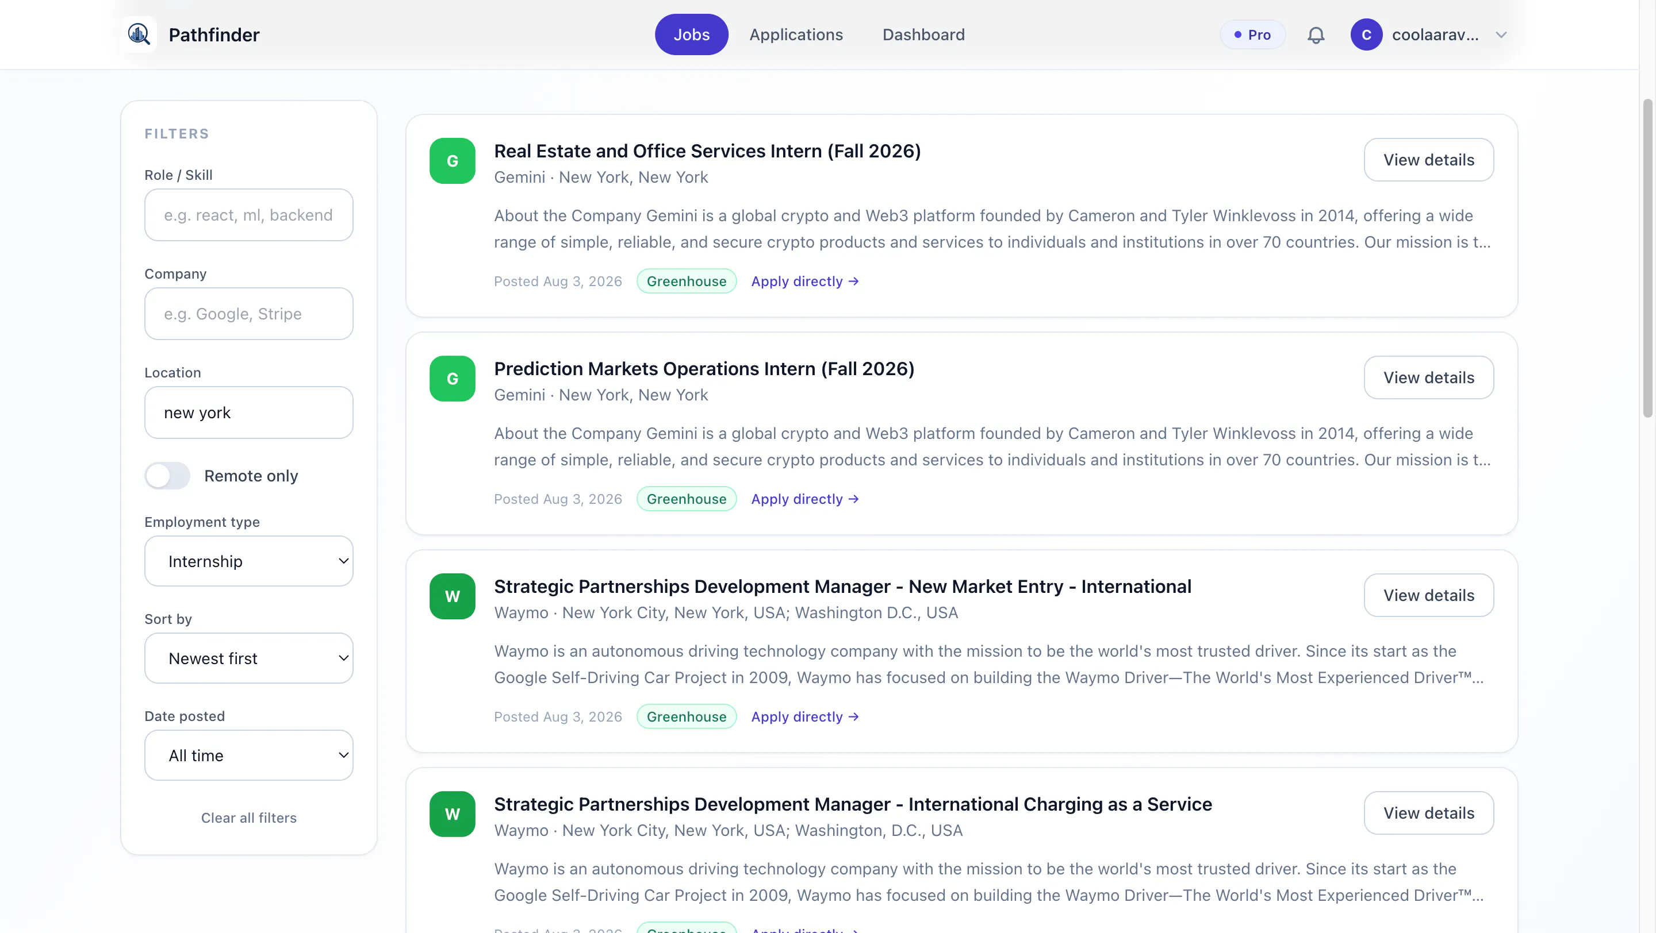Click Waymo logo on New Market Entry card
1656x933 pixels.
(452, 596)
